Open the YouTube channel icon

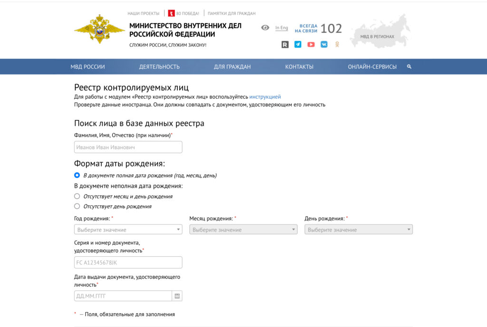[311, 44]
